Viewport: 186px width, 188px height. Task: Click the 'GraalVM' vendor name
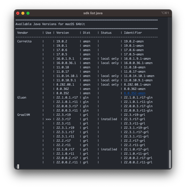coord(24,115)
